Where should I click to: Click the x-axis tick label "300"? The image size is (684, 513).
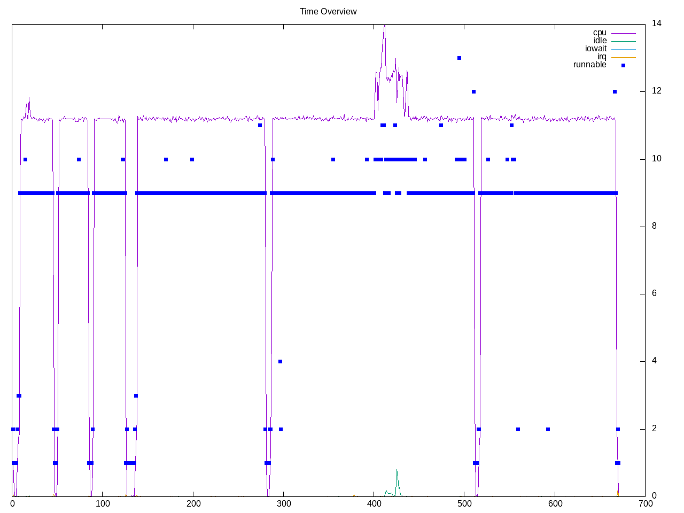tap(284, 503)
